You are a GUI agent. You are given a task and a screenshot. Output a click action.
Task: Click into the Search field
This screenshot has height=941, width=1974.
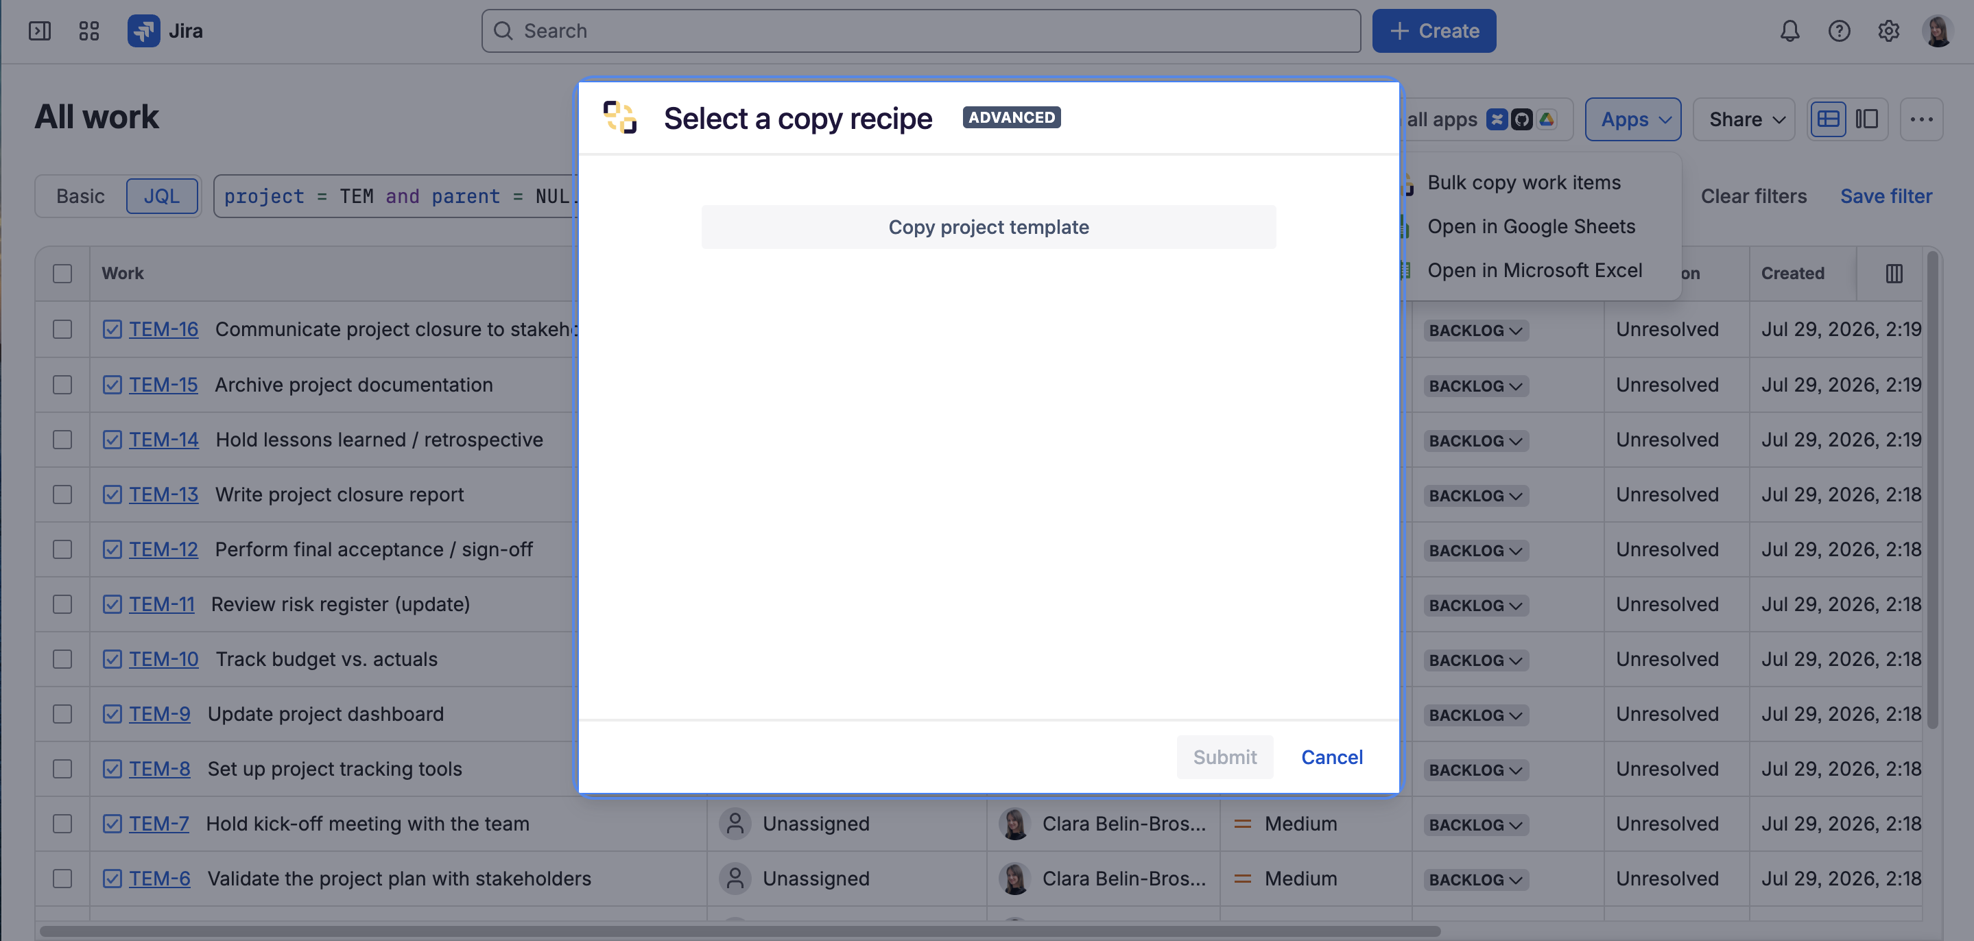921,31
